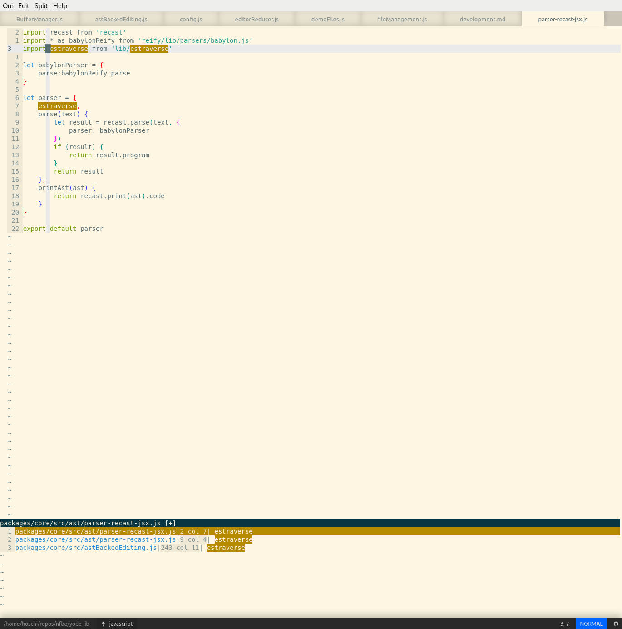This screenshot has width=622, height=629.
Task: Switch to the config.js tab
Action: point(191,19)
